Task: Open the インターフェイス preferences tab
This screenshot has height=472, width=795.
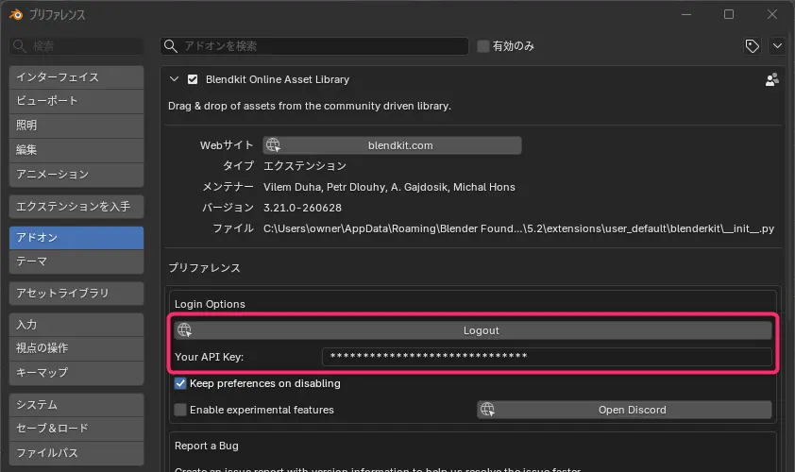Action: [76, 77]
